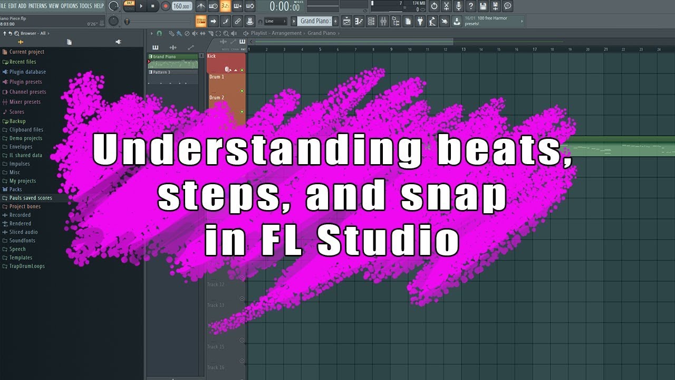Click the red Record button
This screenshot has height=380, width=675.
tap(165, 6)
